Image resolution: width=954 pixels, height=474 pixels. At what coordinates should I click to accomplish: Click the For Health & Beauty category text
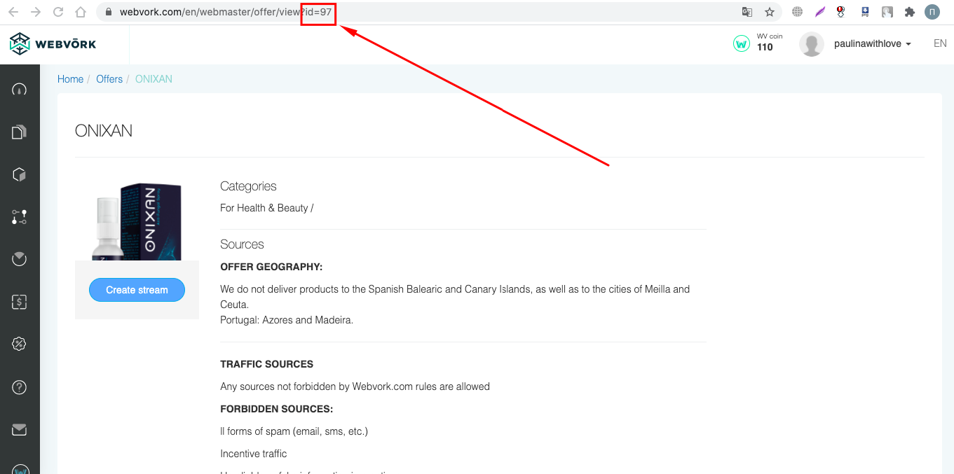(267, 208)
